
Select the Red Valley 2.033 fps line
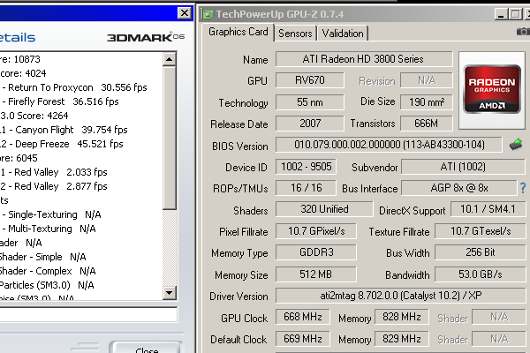54,172
